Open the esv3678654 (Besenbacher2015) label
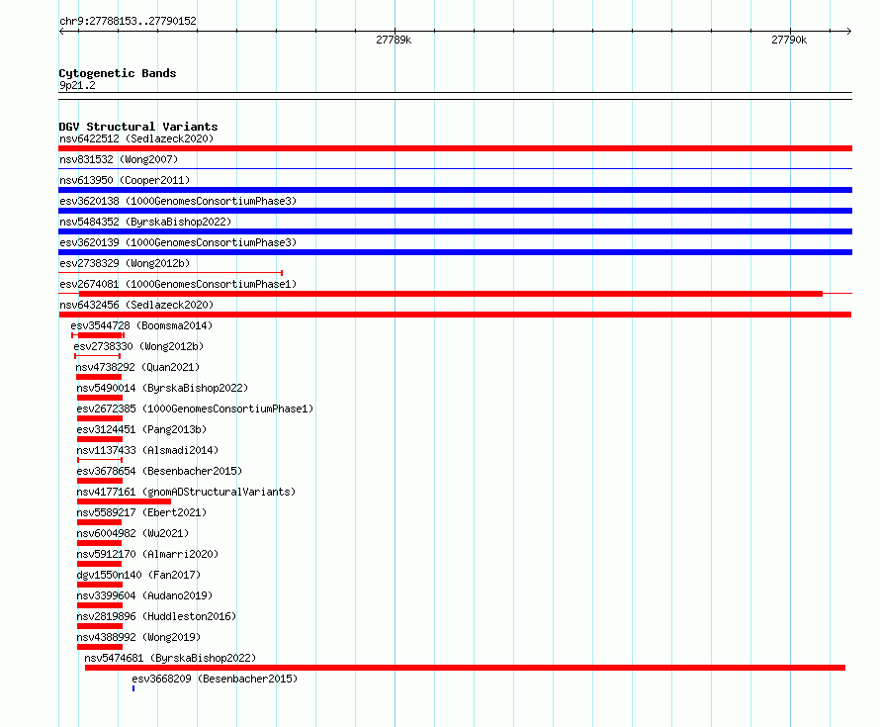The height and width of the screenshot is (727, 880). [159, 471]
